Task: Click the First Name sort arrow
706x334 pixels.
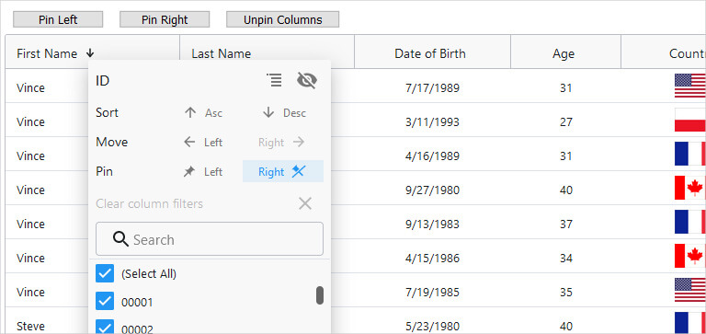Action: (90, 53)
